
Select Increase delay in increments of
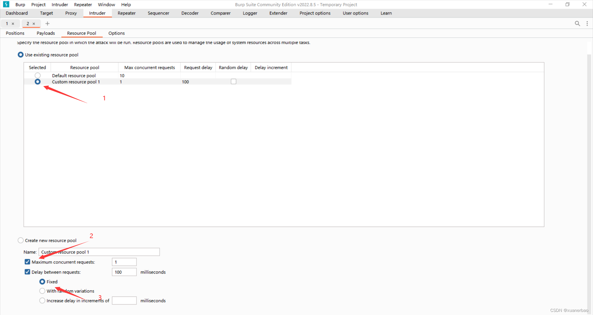pos(42,300)
